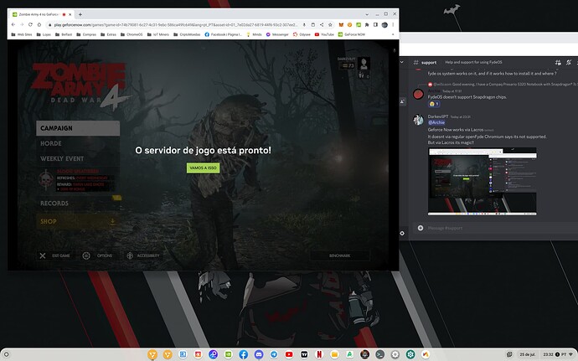Open Telegram from the shelf
Image resolution: width=578 pixels, height=361 pixels.
274,354
